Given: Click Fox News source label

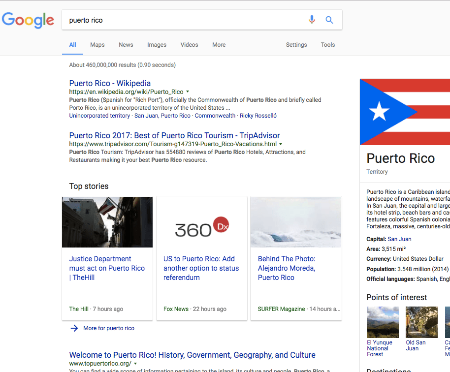Looking at the screenshot, I should click(x=176, y=309).
